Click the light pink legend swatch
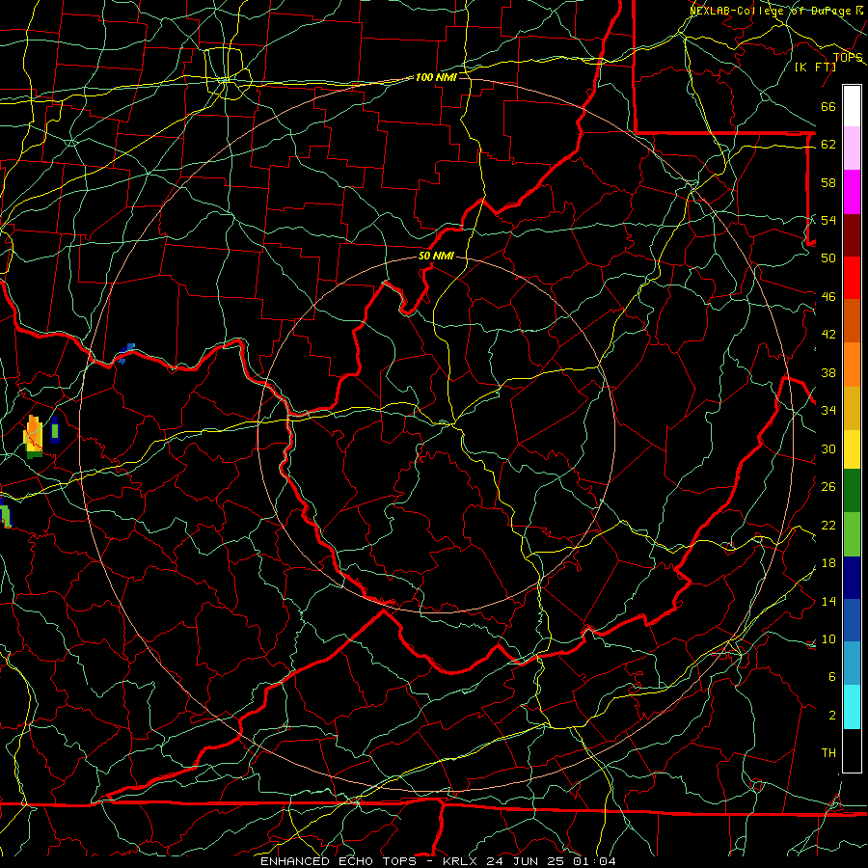The image size is (868, 868). (x=852, y=149)
